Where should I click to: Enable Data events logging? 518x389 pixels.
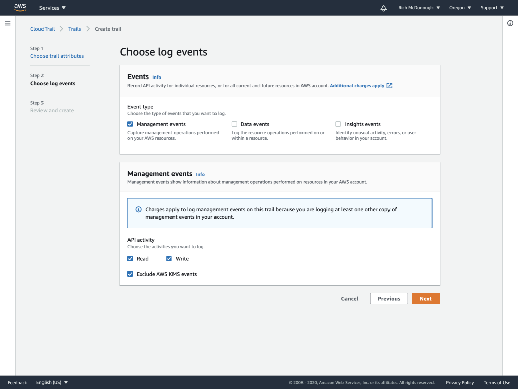pyautogui.click(x=234, y=124)
